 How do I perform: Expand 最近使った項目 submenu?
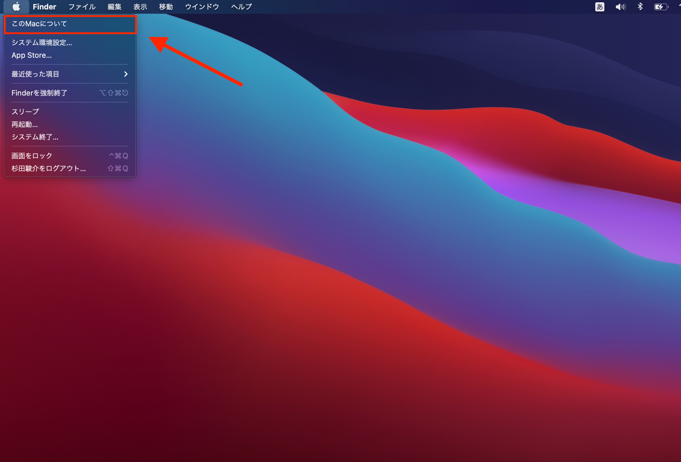pyautogui.click(x=35, y=74)
